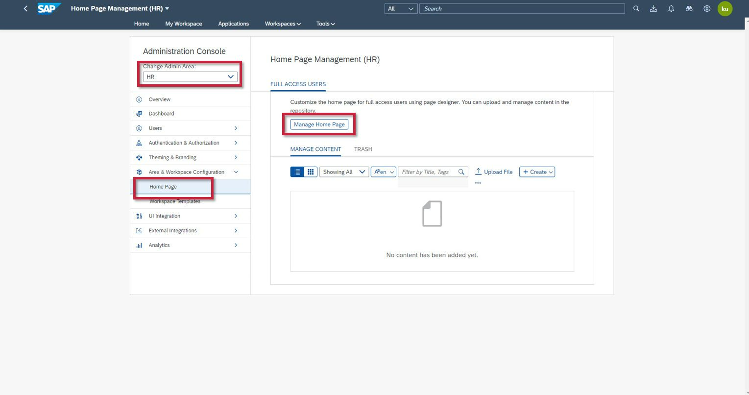
Task: Select Home Page in the sidebar
Action: click(x=190, y=187)
